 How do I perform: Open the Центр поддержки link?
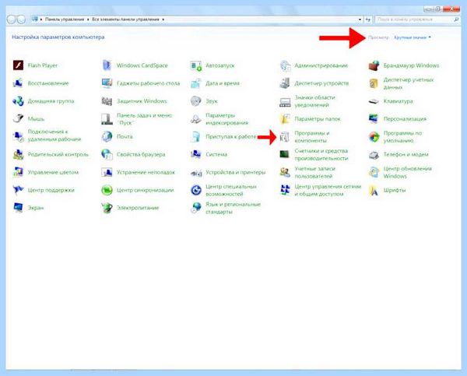coord(51,190)
